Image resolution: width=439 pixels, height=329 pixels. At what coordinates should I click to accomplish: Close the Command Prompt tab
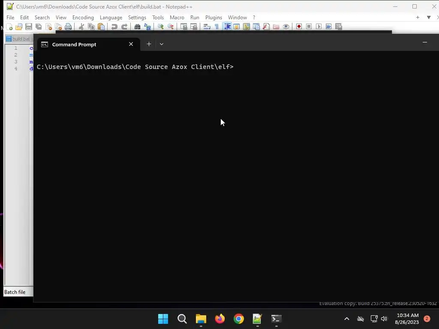(x=131, y=44)
